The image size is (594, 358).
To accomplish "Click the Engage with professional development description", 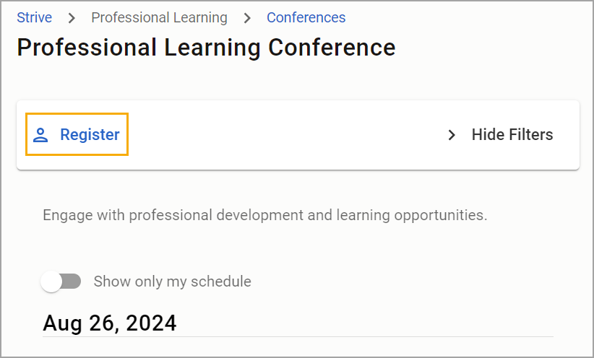I will (264, 215).
